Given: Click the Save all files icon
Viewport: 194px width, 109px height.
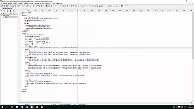Looking at the screenshot, I should coord(30,6).
